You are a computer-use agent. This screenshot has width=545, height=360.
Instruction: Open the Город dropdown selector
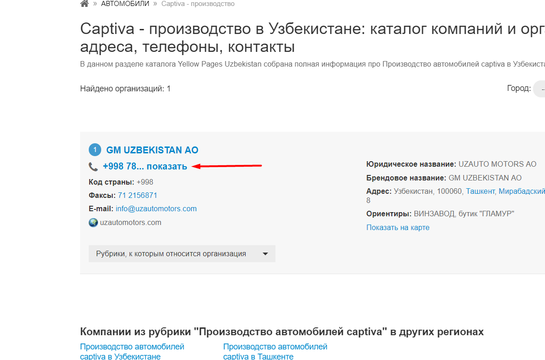tap(539, 89)
